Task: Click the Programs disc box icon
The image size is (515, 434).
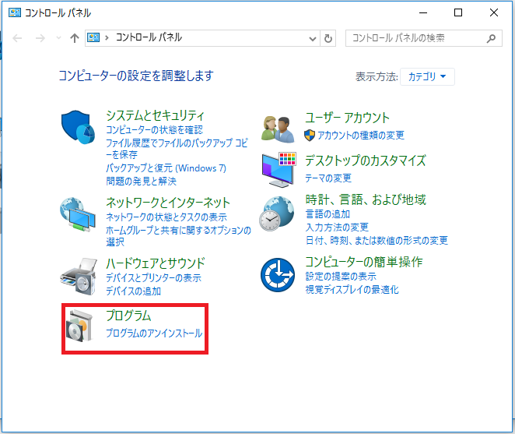Action: coord(79,325)
